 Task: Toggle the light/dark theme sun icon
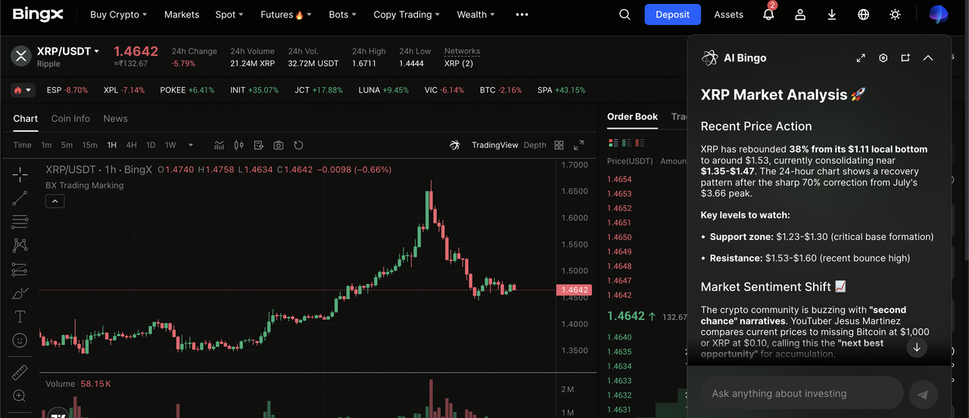[x=896, y=14]
